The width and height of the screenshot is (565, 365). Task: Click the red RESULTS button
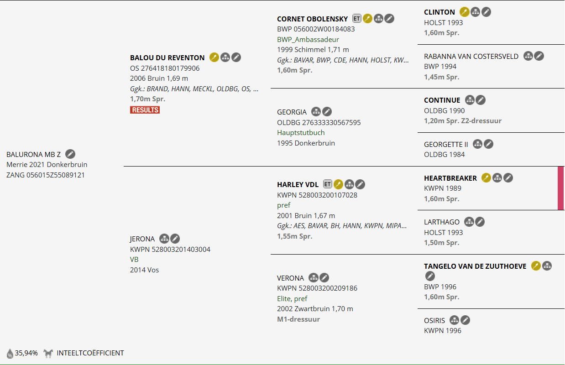[145, 110]
